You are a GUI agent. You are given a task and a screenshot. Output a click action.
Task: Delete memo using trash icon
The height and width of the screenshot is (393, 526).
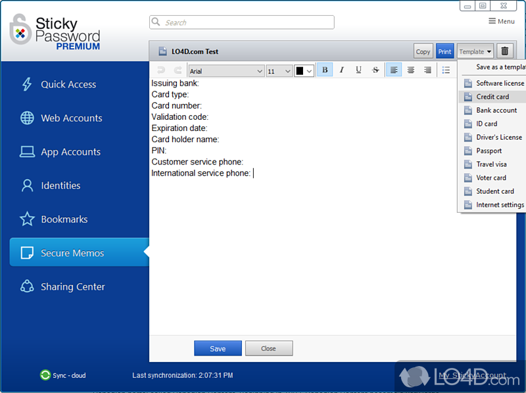(504, 51)
